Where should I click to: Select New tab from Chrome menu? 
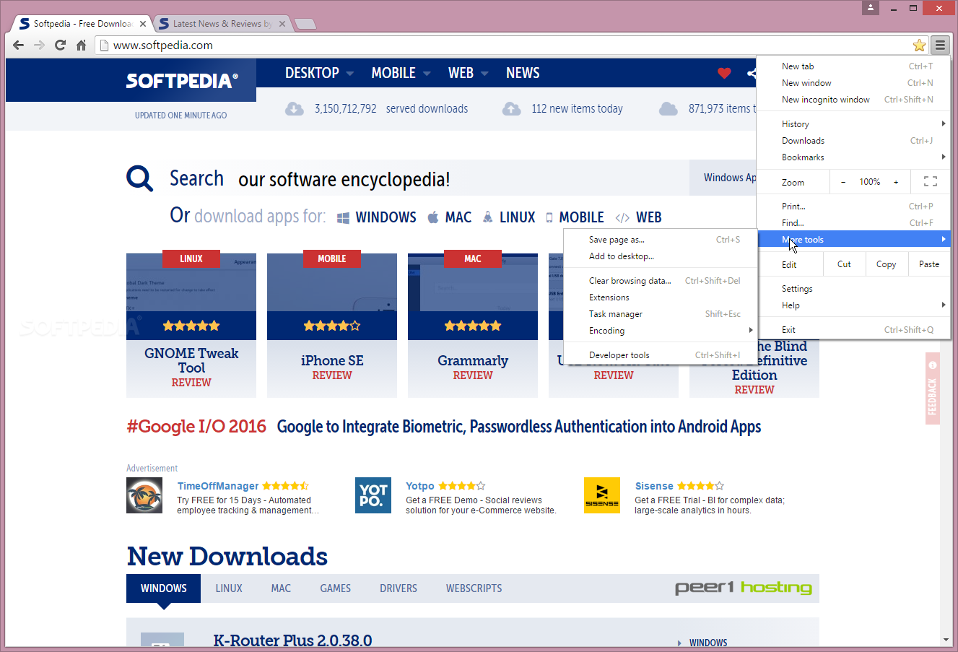point(853,66)
